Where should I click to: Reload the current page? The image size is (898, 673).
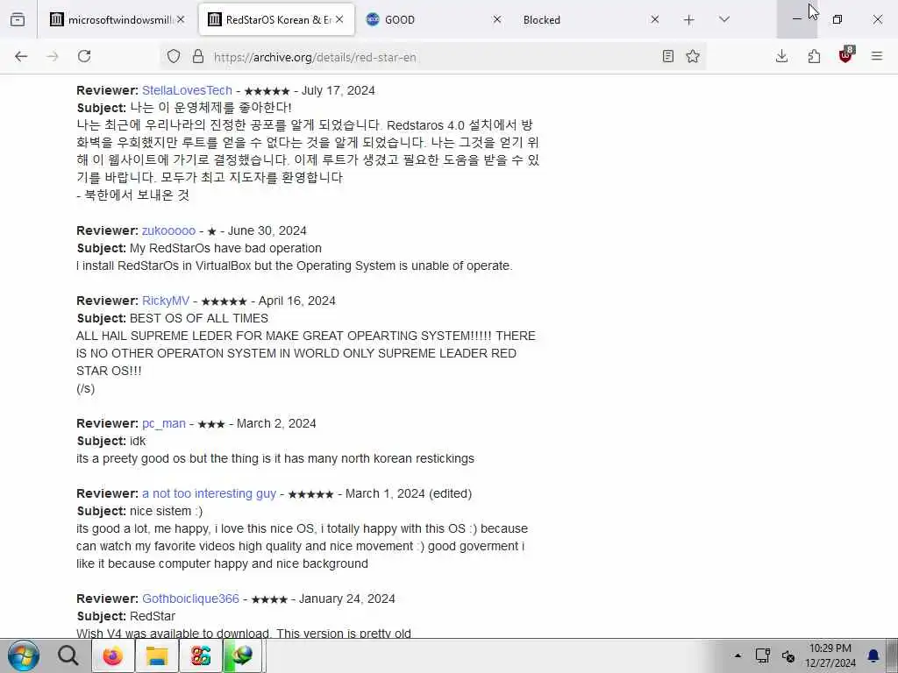(84, 56)
